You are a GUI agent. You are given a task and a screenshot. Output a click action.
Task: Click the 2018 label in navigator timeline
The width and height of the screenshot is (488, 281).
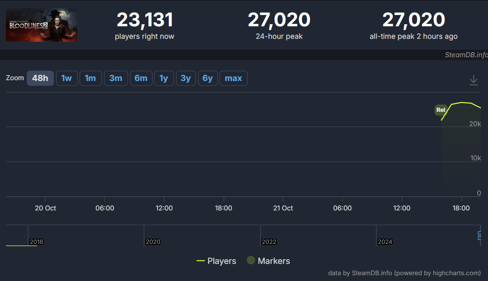pos(36,242)
